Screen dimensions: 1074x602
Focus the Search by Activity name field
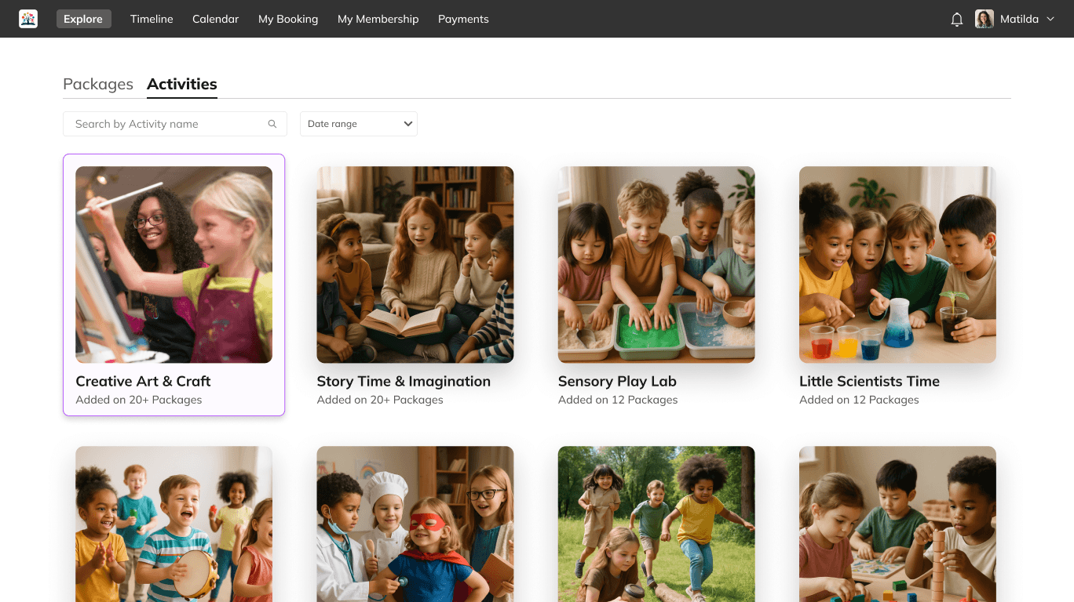(174, 124)
